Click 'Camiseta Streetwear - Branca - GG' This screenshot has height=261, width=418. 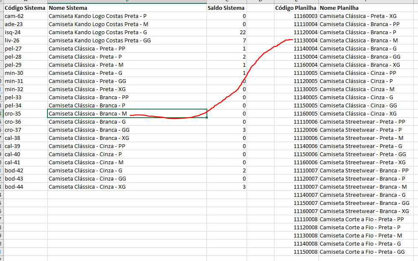pos(365,203)
